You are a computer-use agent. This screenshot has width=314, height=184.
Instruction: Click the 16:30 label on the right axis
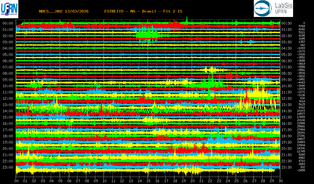(286, 123)
